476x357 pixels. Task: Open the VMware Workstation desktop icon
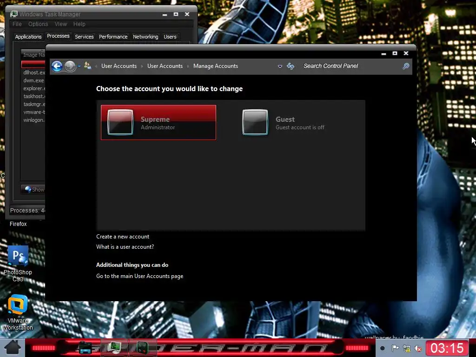coord(18,313)
